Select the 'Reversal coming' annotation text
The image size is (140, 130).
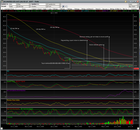[x=94, y=37]
